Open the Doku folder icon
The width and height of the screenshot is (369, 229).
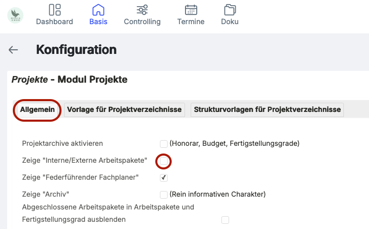(x=230, y=10)
